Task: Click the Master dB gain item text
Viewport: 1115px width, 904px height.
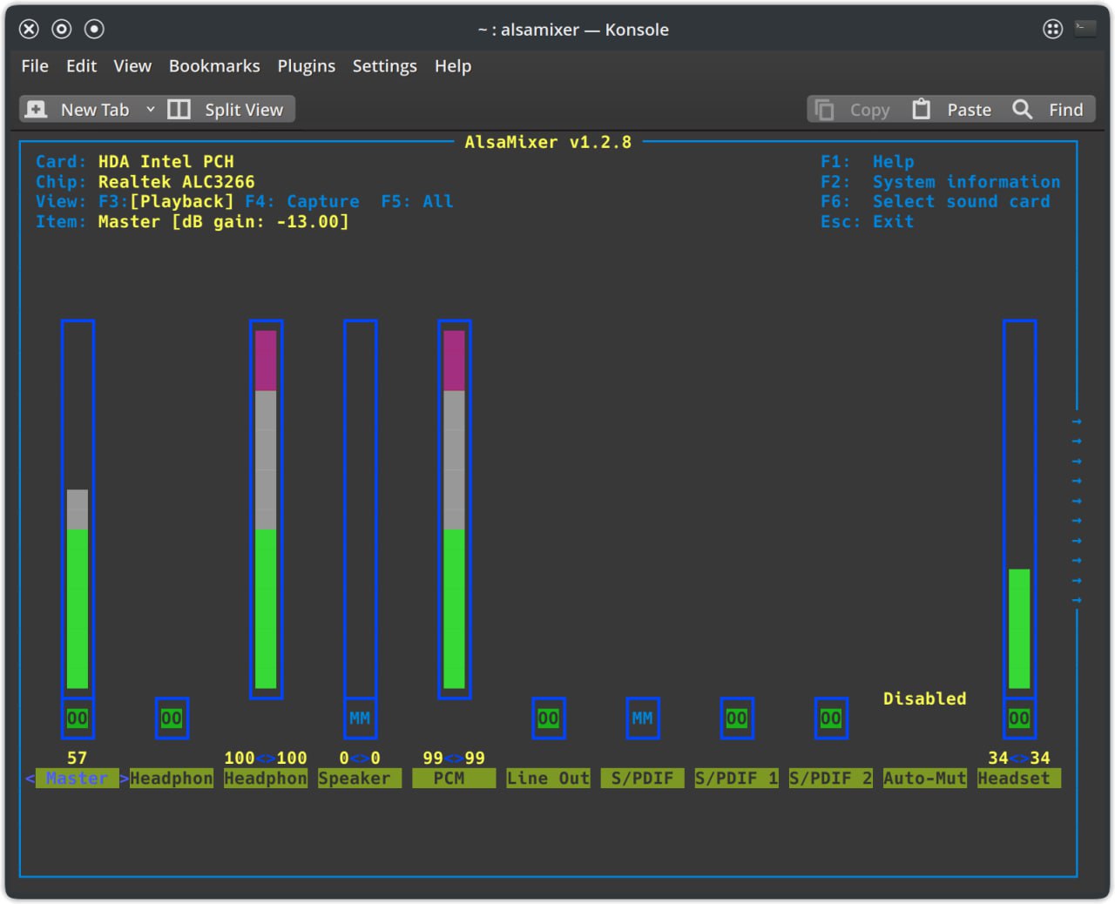Action: click(224, 222)
